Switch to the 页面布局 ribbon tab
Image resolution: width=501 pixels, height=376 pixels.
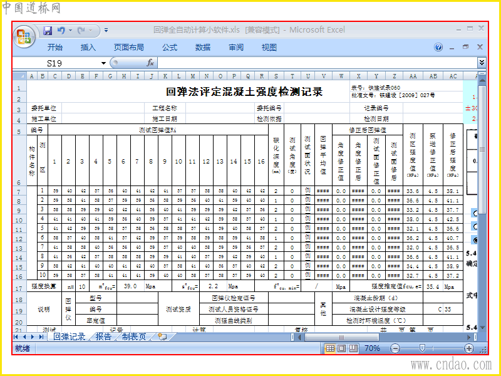coord(129,48)
